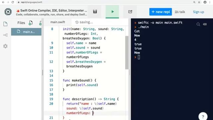Click the Repl.it spiral logo

click(x=8, y=12)
